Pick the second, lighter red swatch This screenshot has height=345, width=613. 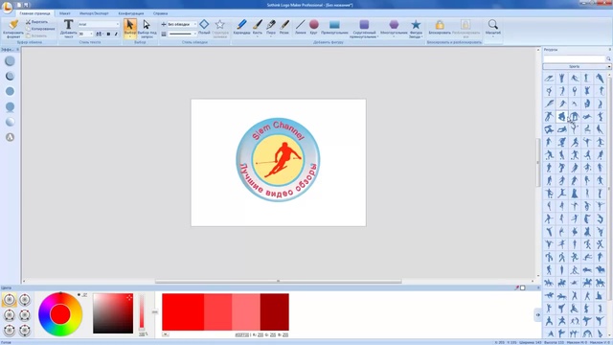[x=217, y=312]
